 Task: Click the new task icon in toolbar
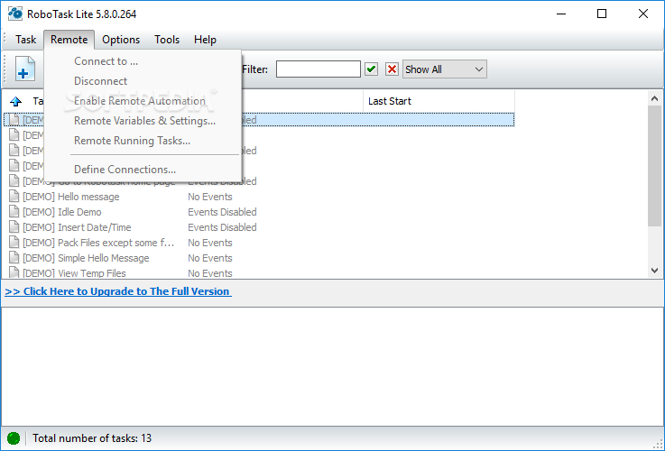[x=25, y=69]
